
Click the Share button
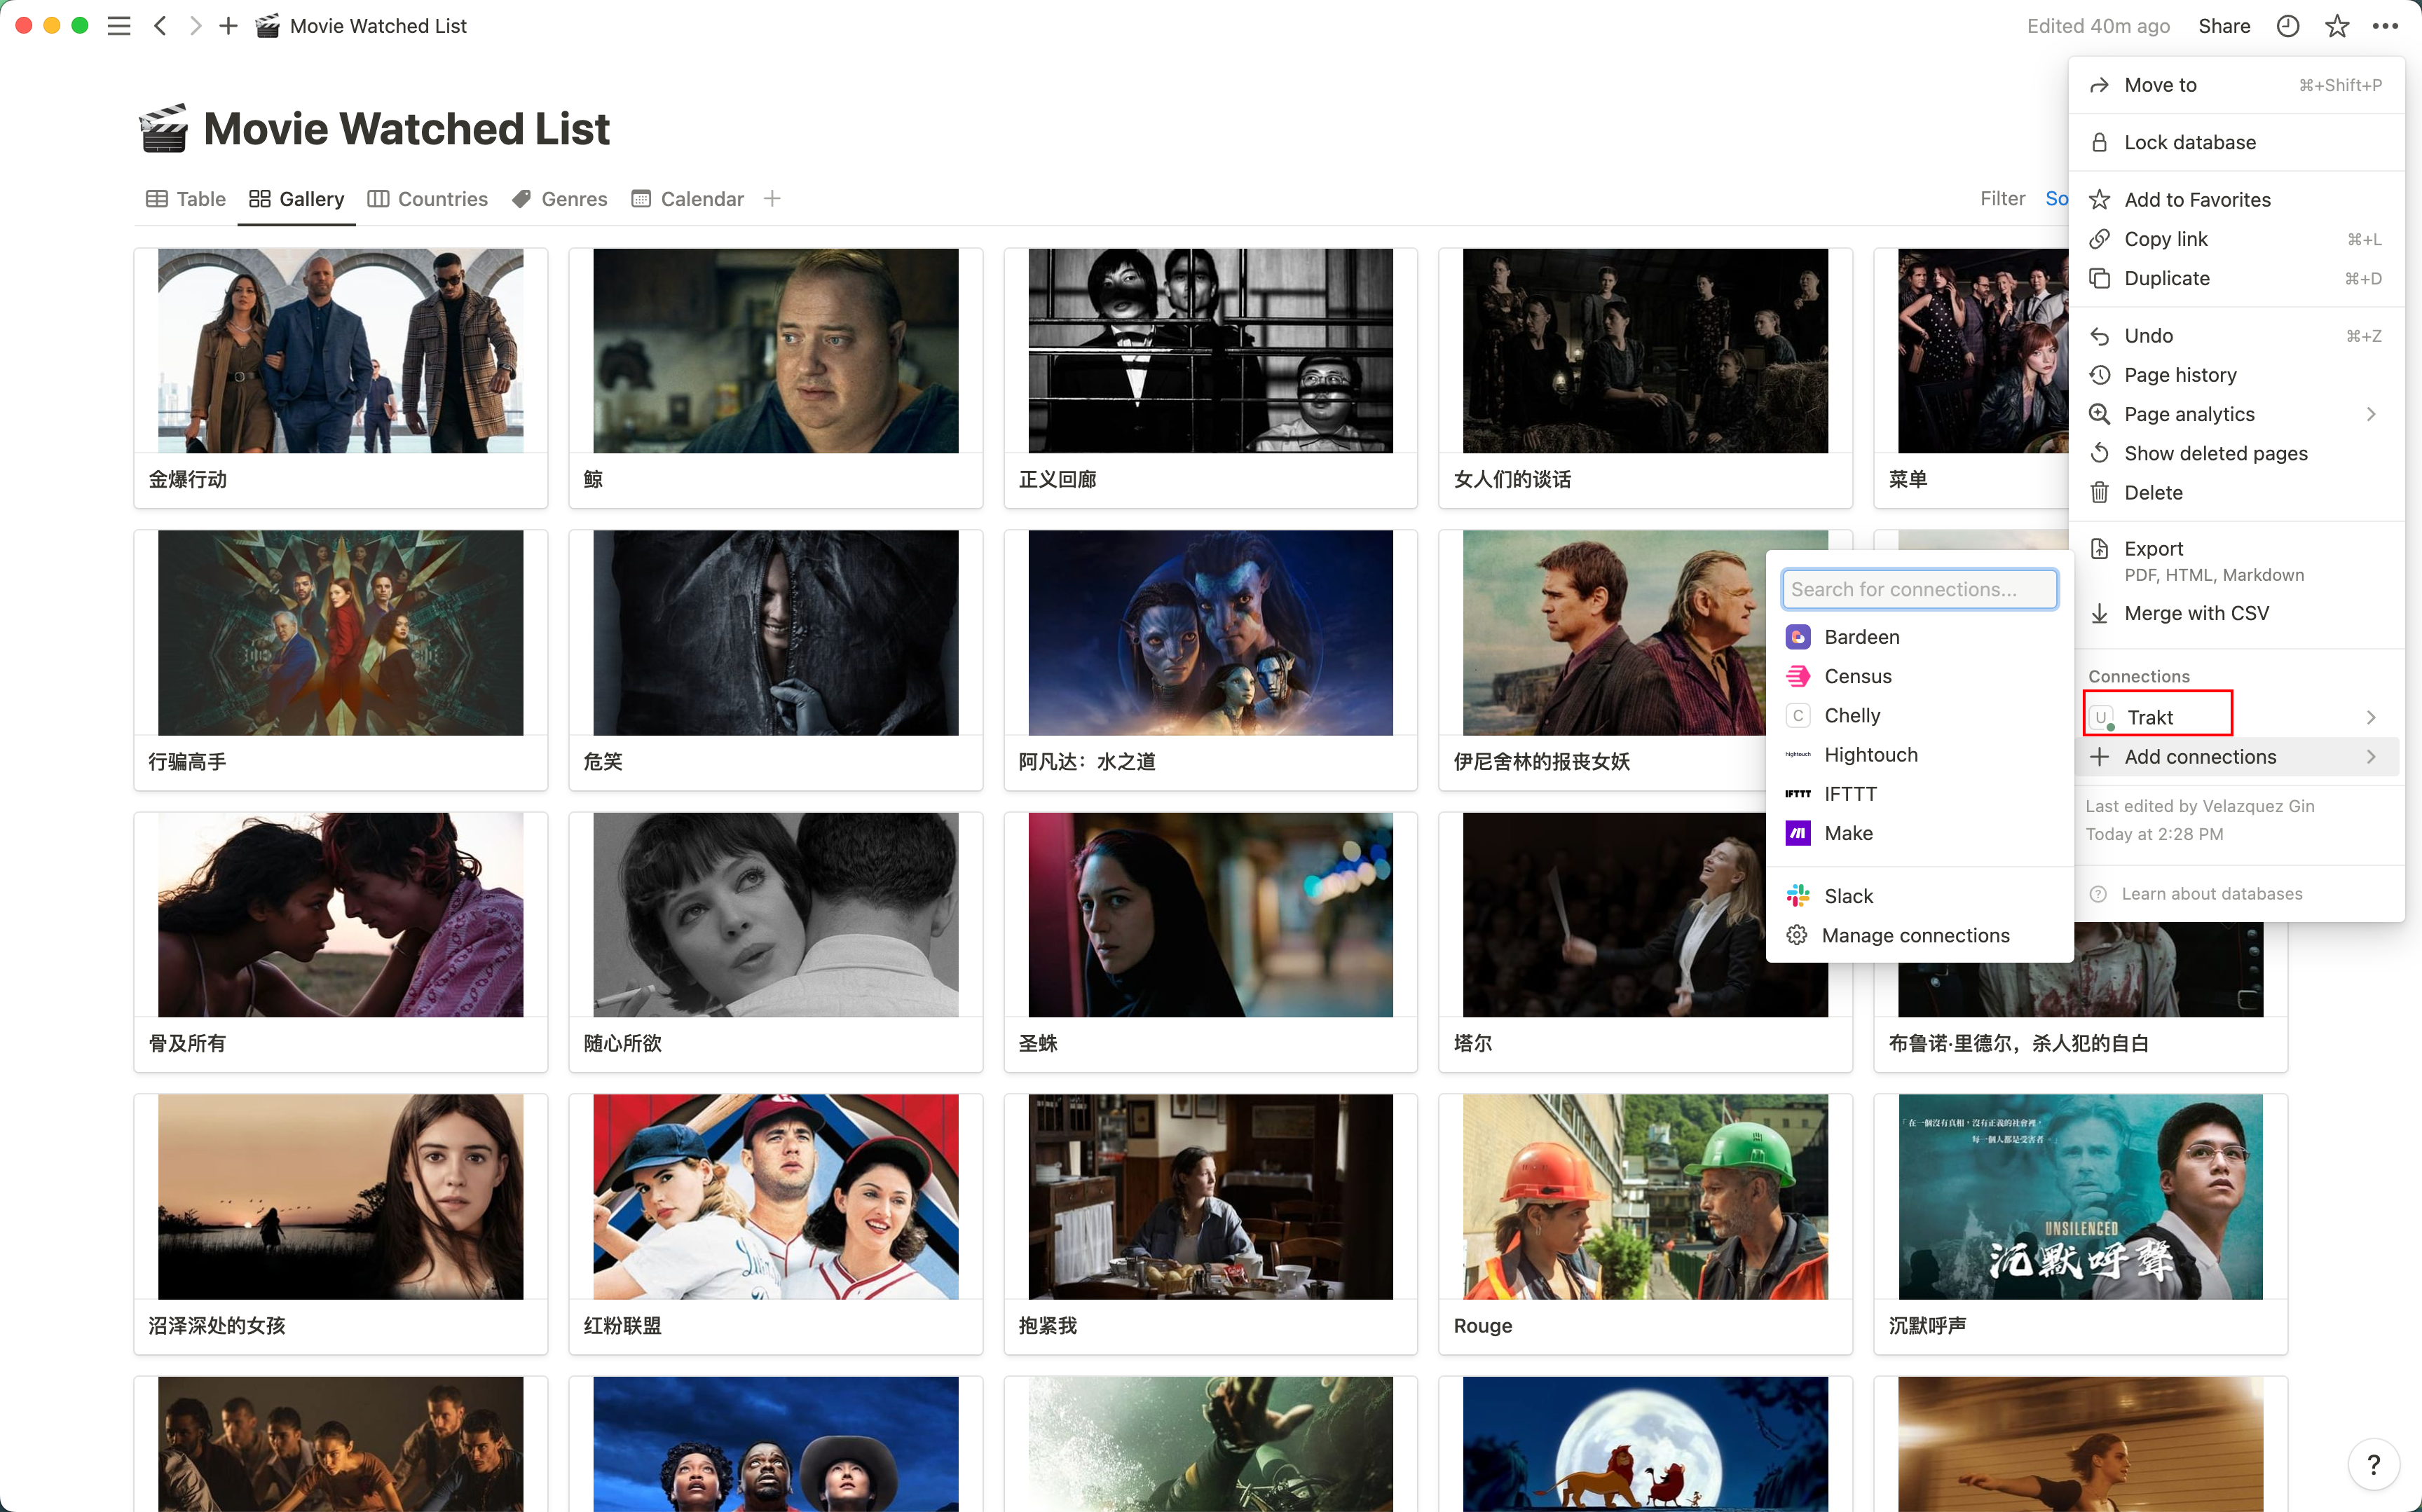click(2224, 26)
